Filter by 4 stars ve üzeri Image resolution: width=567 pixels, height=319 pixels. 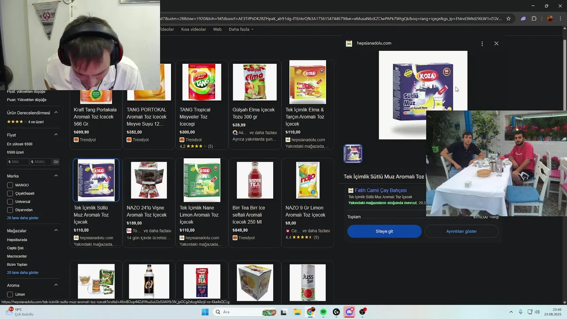25,122
